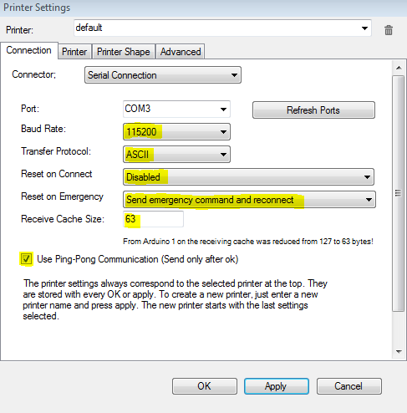Toggle Use Ping-Pong Communication checkbox
407x413 pixels.
coord(26,259)
